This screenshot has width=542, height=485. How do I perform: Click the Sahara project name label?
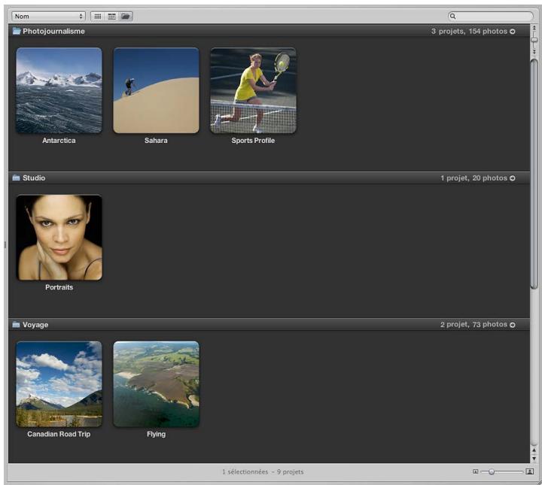coord(156,141)
